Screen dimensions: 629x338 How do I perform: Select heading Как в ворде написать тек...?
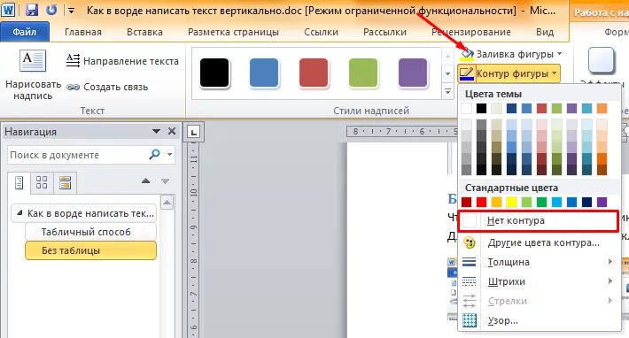pyautogui.click(x=83, y=213)
